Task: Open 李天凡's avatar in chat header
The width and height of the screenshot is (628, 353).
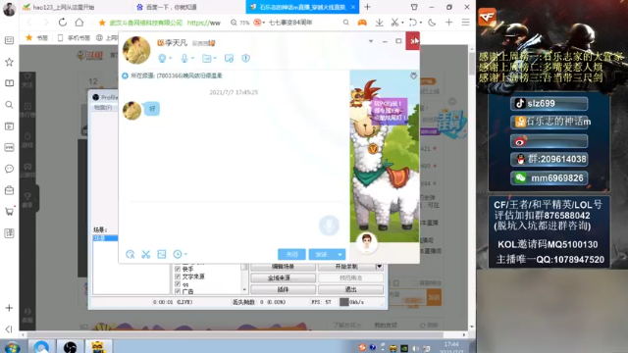Action: [136, 50]
